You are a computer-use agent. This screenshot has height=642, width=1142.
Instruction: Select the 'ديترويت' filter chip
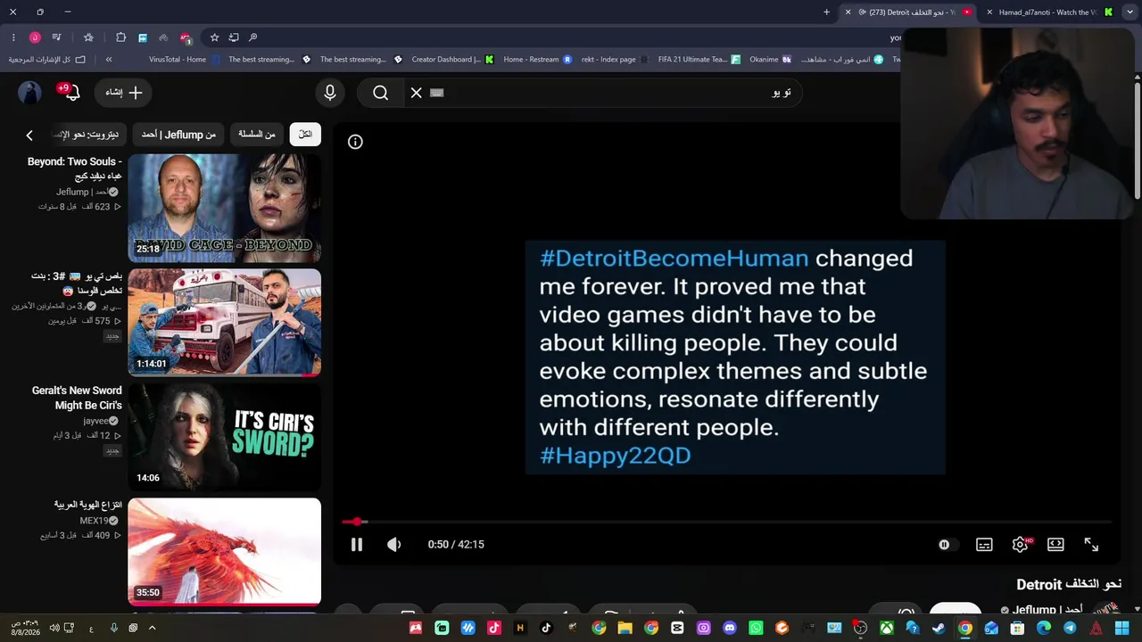coord(87,135)
